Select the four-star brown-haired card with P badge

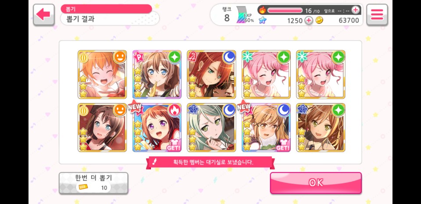157,75
